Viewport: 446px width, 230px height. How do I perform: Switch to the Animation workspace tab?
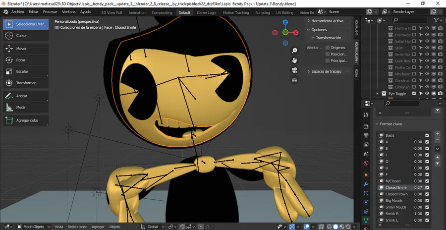(x=137, y=13)
